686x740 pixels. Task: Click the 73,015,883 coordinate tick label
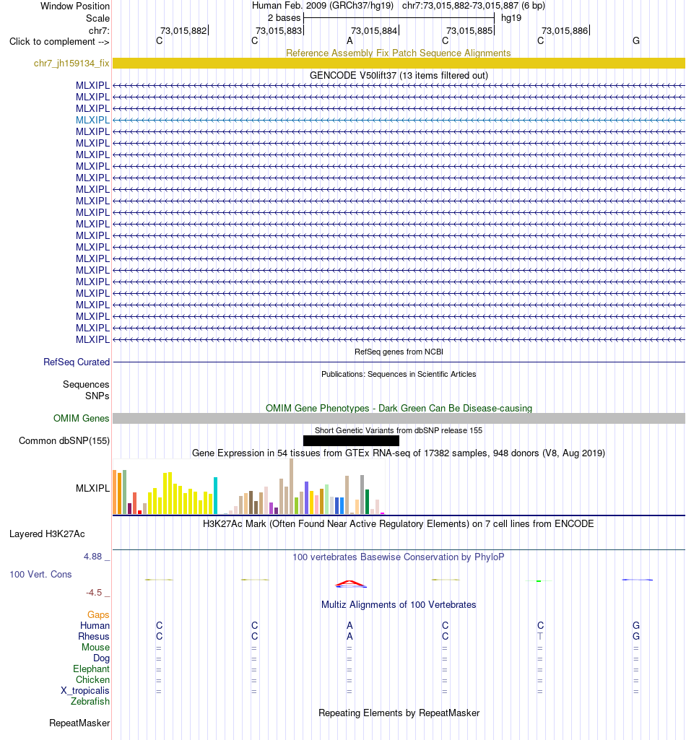(279, 30)
